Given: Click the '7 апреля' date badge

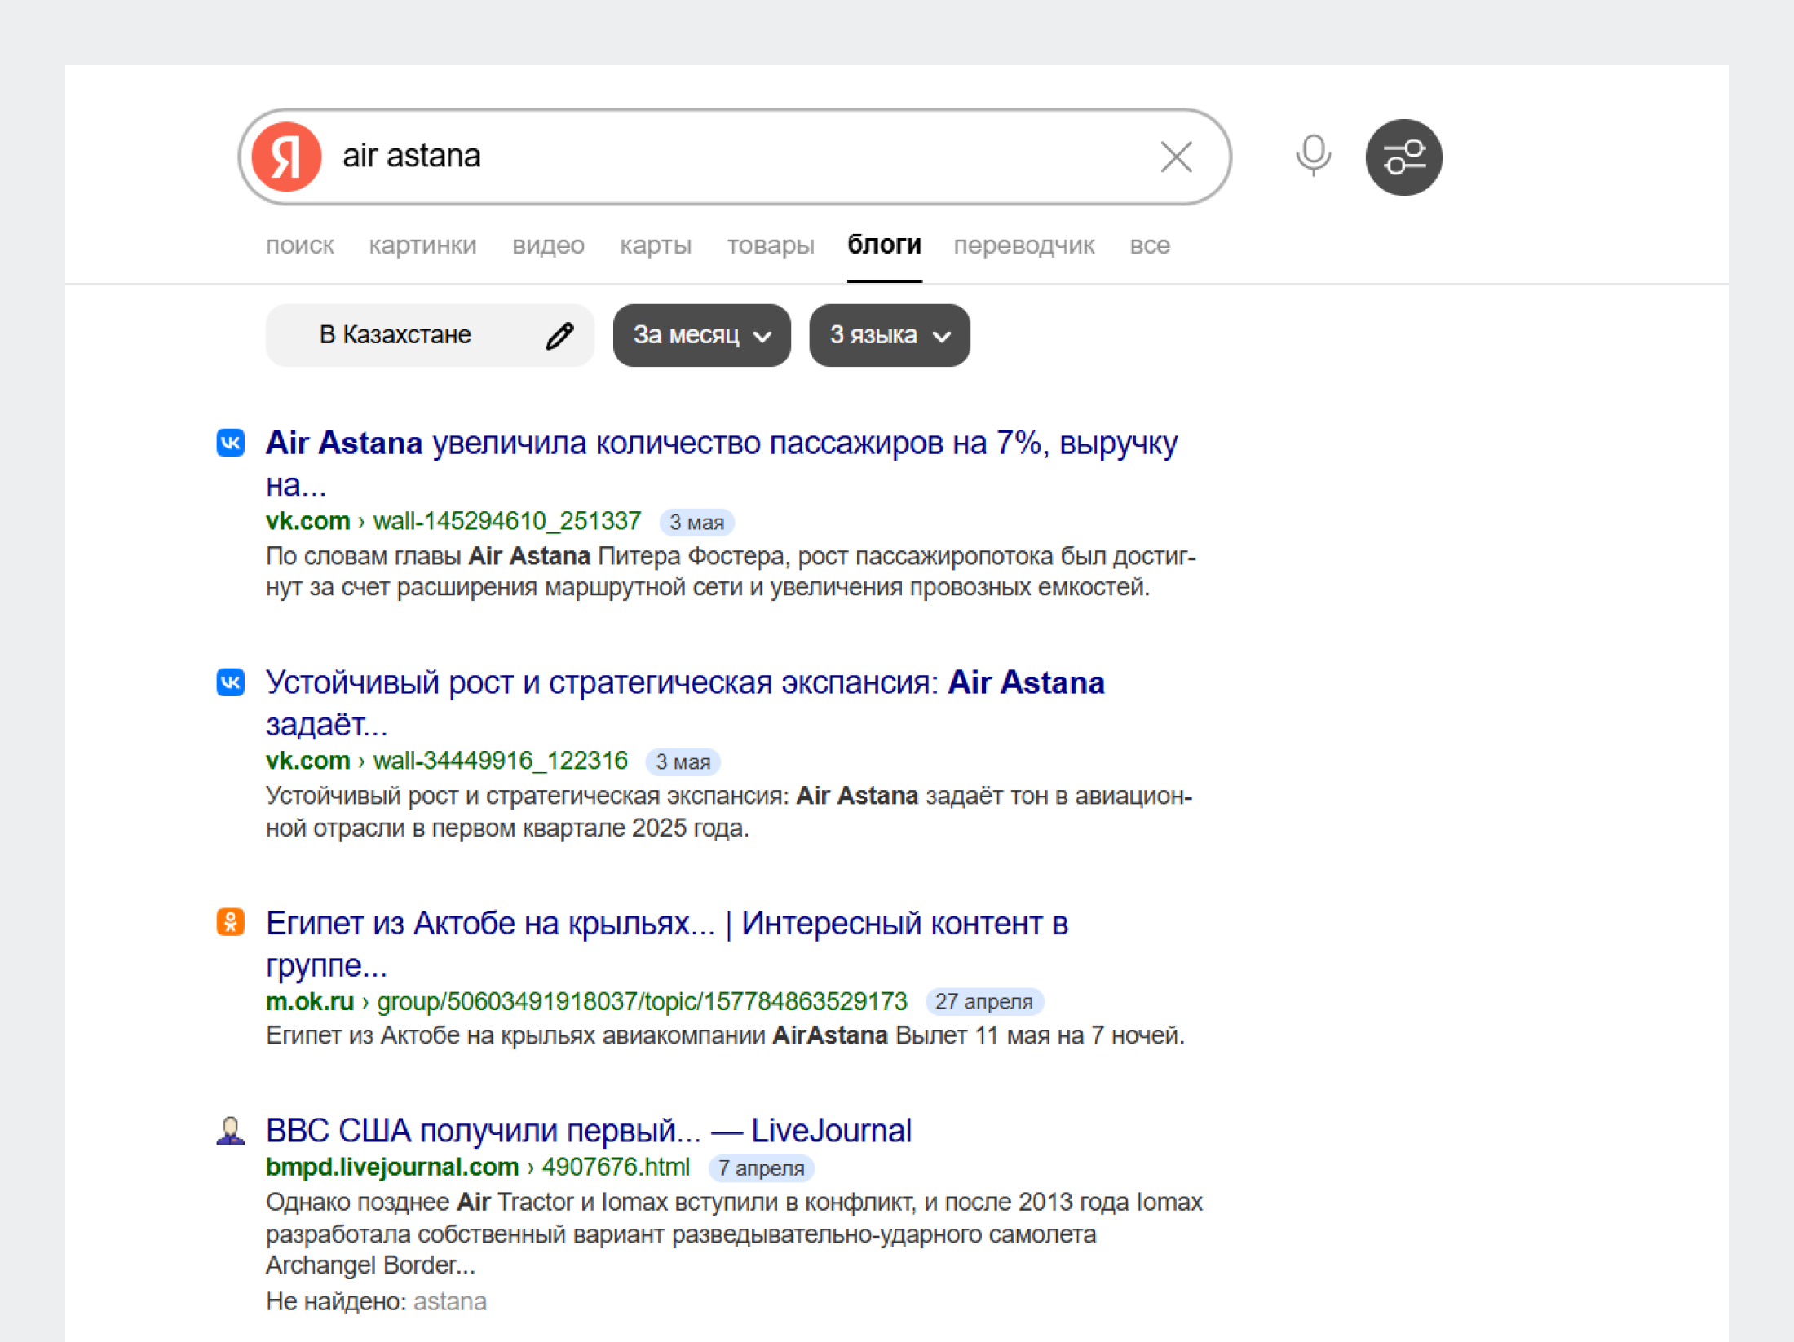Looking at the screenshot, I should coord(762,1169).
